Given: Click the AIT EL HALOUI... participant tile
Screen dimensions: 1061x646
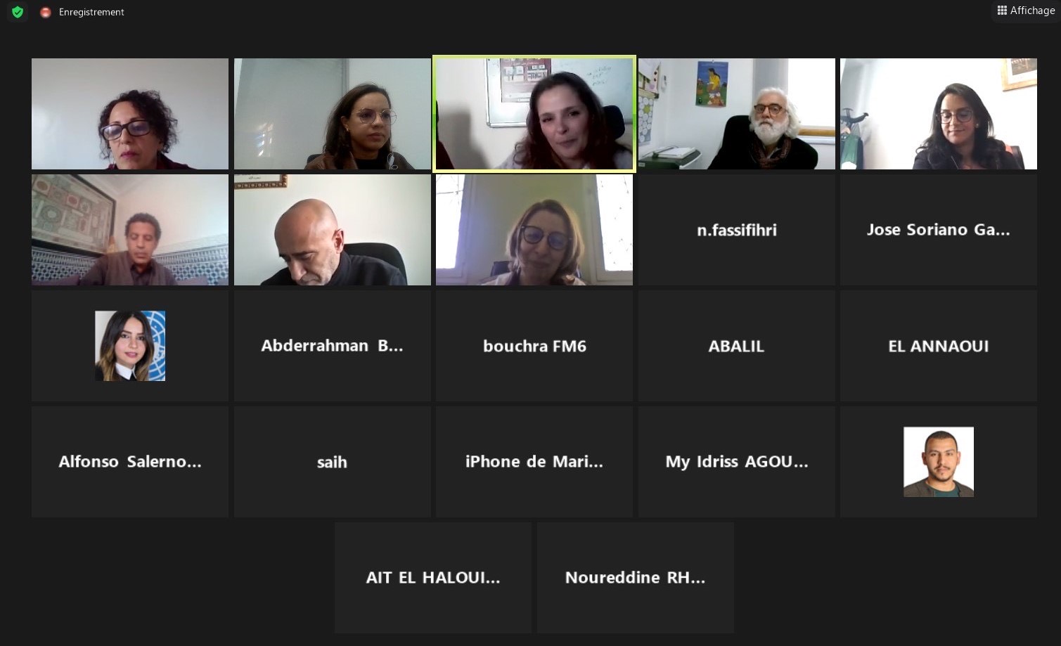Looking at the screenshot, I should point(433,578).
